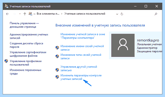165x97 pixels.
Task: Open recent locations dropdown chevron
Action: [20, 14]
